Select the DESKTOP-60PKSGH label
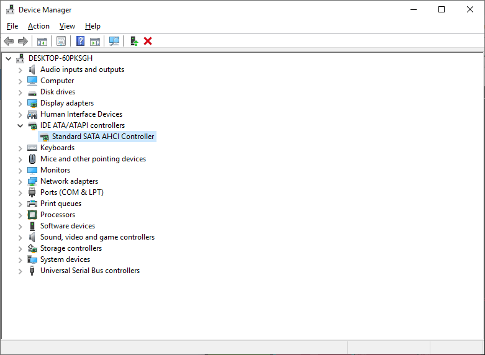This screenshot has height=355, width=485. point(60,58)
